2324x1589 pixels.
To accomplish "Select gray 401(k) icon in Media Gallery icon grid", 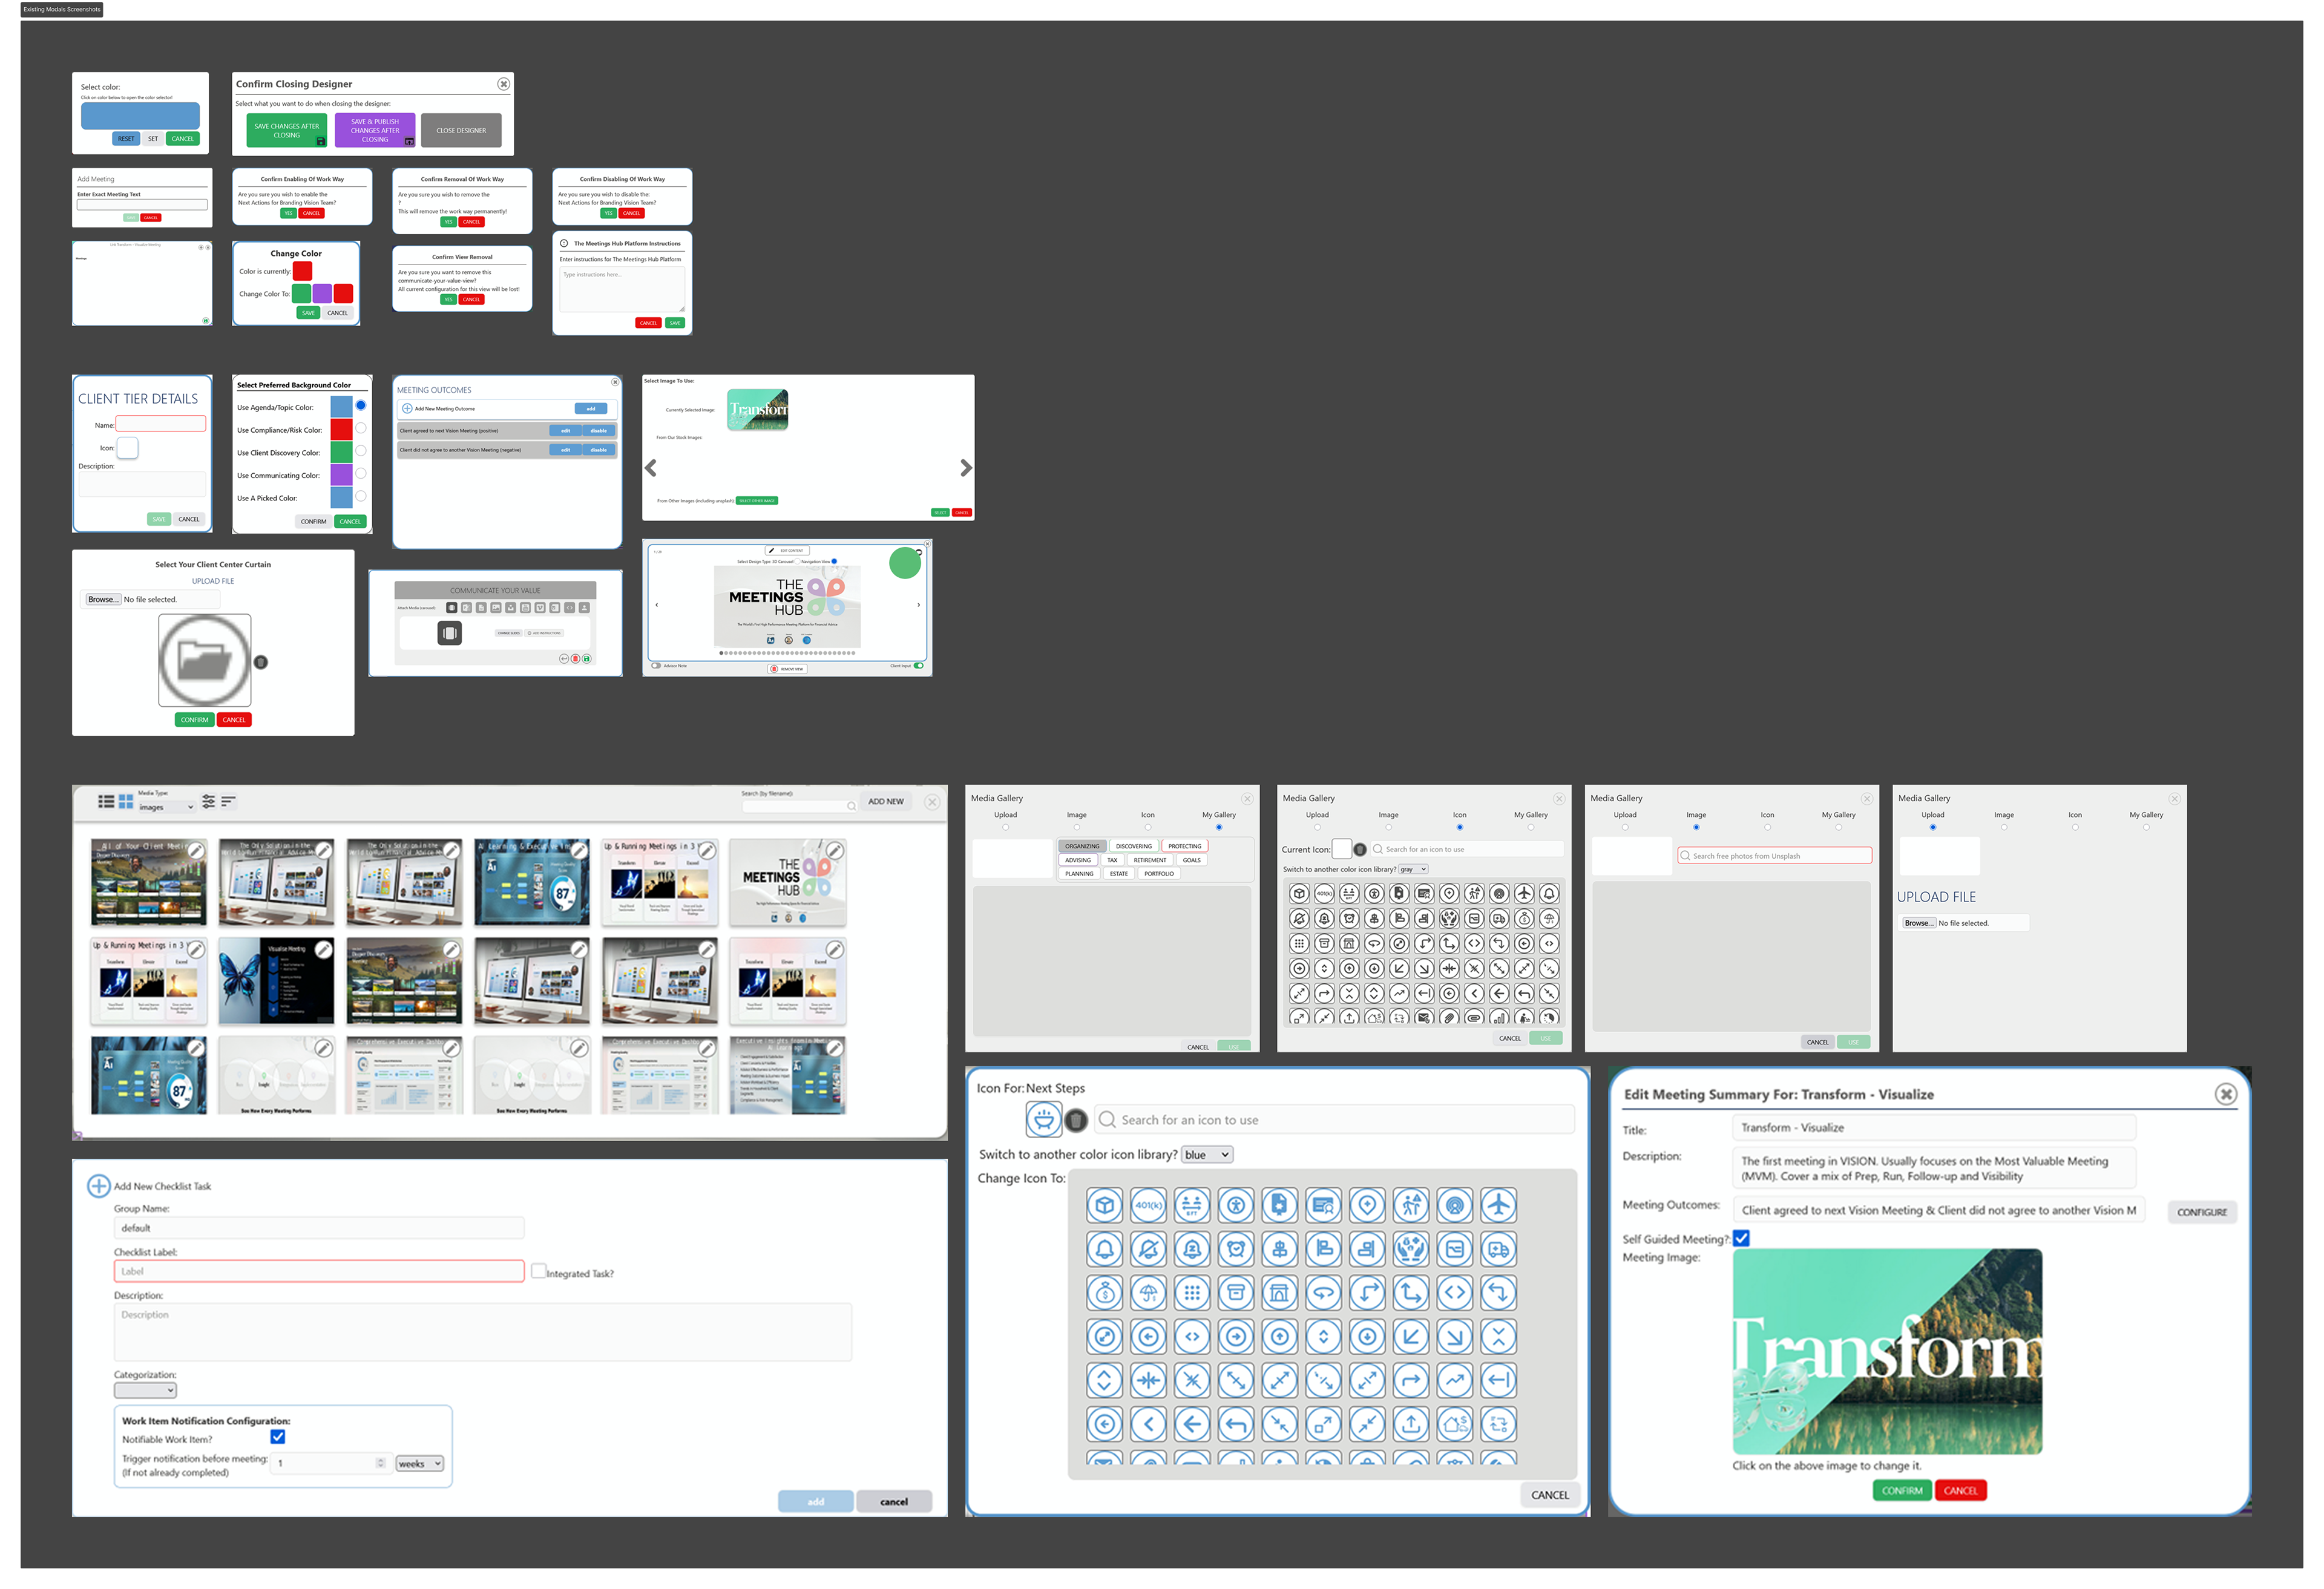I will click(1323, 893).
